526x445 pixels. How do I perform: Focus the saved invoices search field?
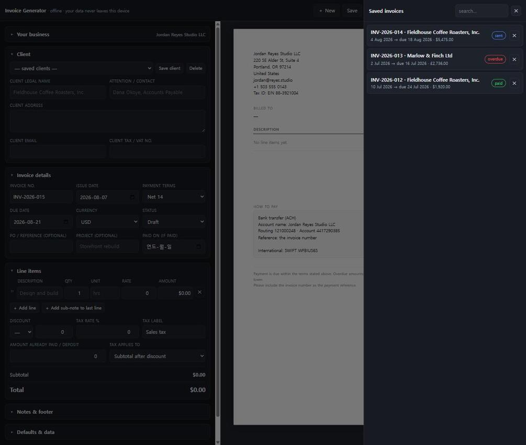click(x=482, y=11)
